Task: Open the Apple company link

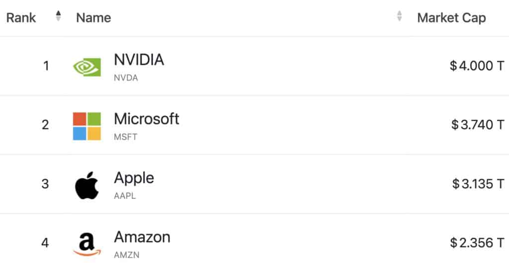Action: point(134,178)
